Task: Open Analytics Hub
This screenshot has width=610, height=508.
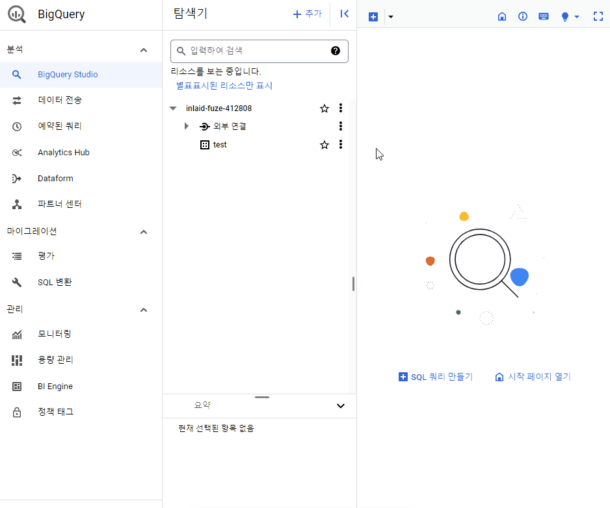Action: [81, 153]
